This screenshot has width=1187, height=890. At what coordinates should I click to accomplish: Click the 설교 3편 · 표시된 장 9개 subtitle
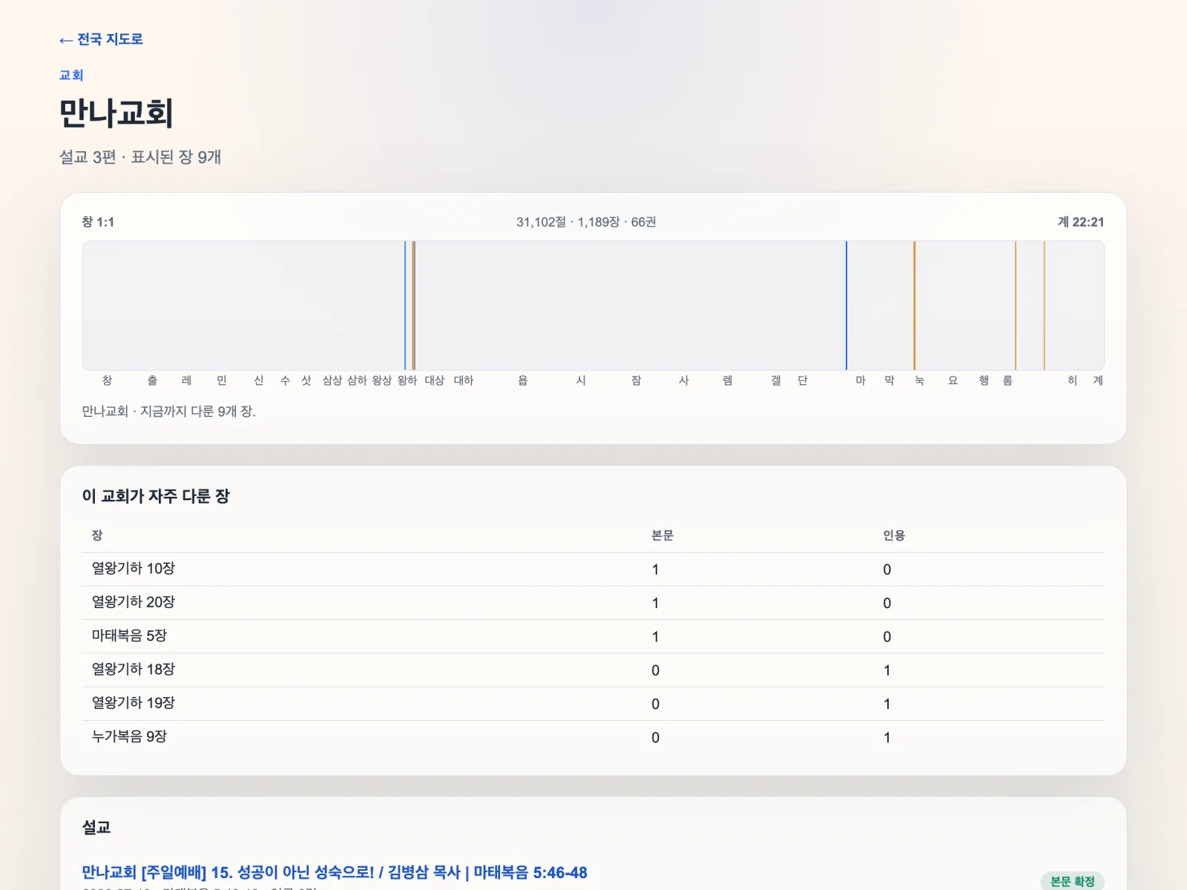(x=140, y=156)
